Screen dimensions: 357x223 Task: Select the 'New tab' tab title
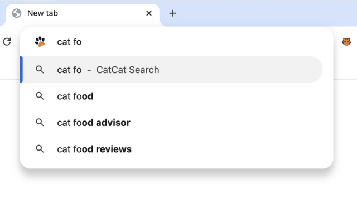tap(42, 13)
